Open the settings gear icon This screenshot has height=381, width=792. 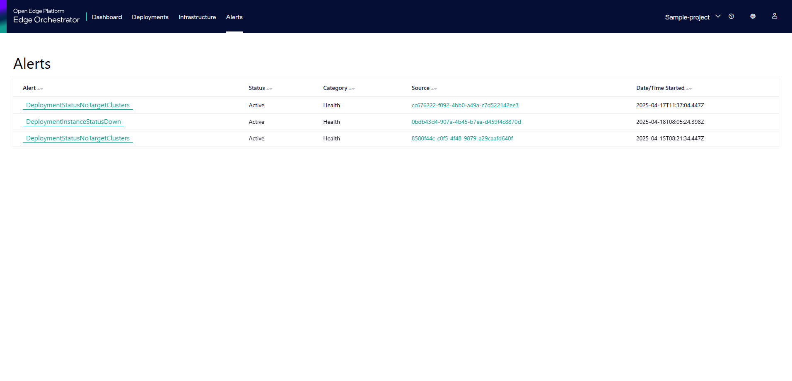tap(753, 16)
